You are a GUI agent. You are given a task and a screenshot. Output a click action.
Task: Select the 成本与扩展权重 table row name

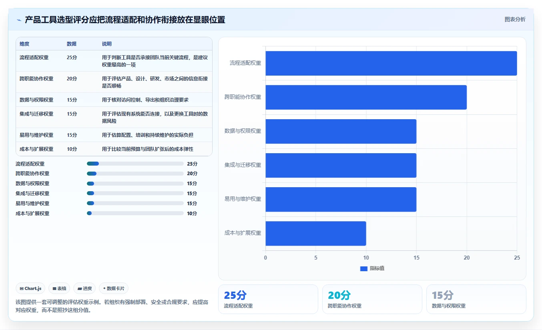[x=36, y=149]
